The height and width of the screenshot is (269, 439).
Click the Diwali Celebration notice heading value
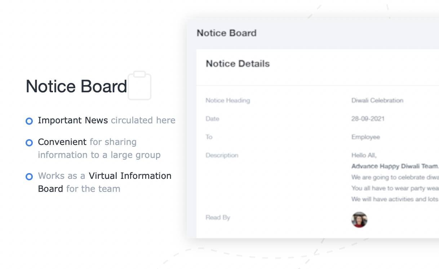pos(377,100)
